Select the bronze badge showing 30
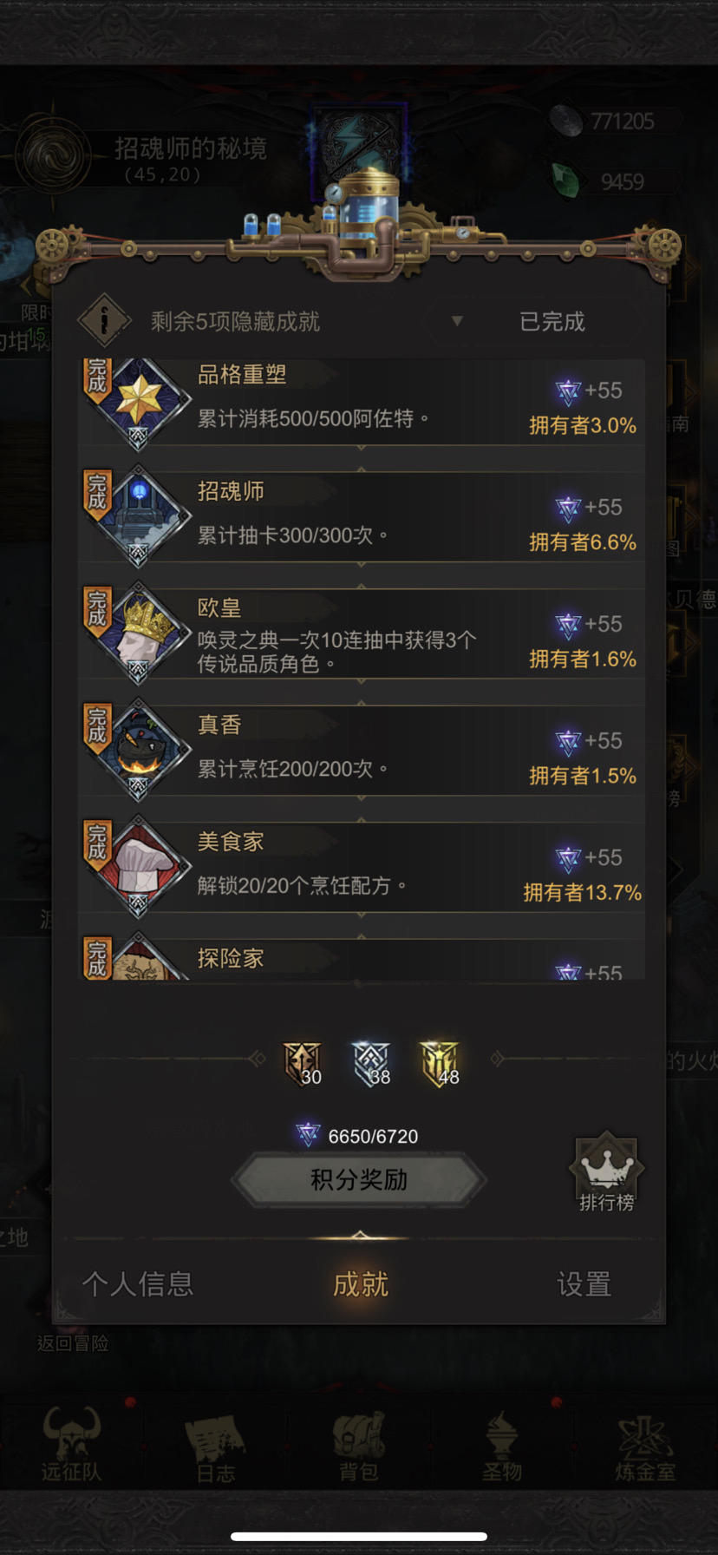Image resolution: width=718 pixels, height=1555 pixels. pyautogui.click(x=303, y=1064)
